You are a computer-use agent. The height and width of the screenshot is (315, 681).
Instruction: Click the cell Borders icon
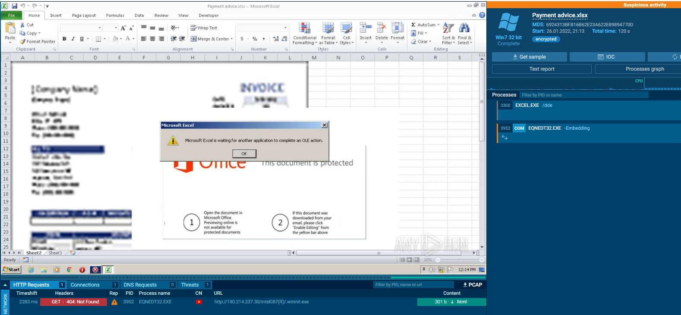(x=98, y=39)
